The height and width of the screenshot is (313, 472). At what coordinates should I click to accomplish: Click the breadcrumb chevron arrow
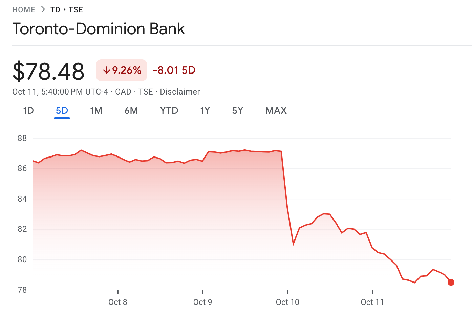(x=43, y=9)
